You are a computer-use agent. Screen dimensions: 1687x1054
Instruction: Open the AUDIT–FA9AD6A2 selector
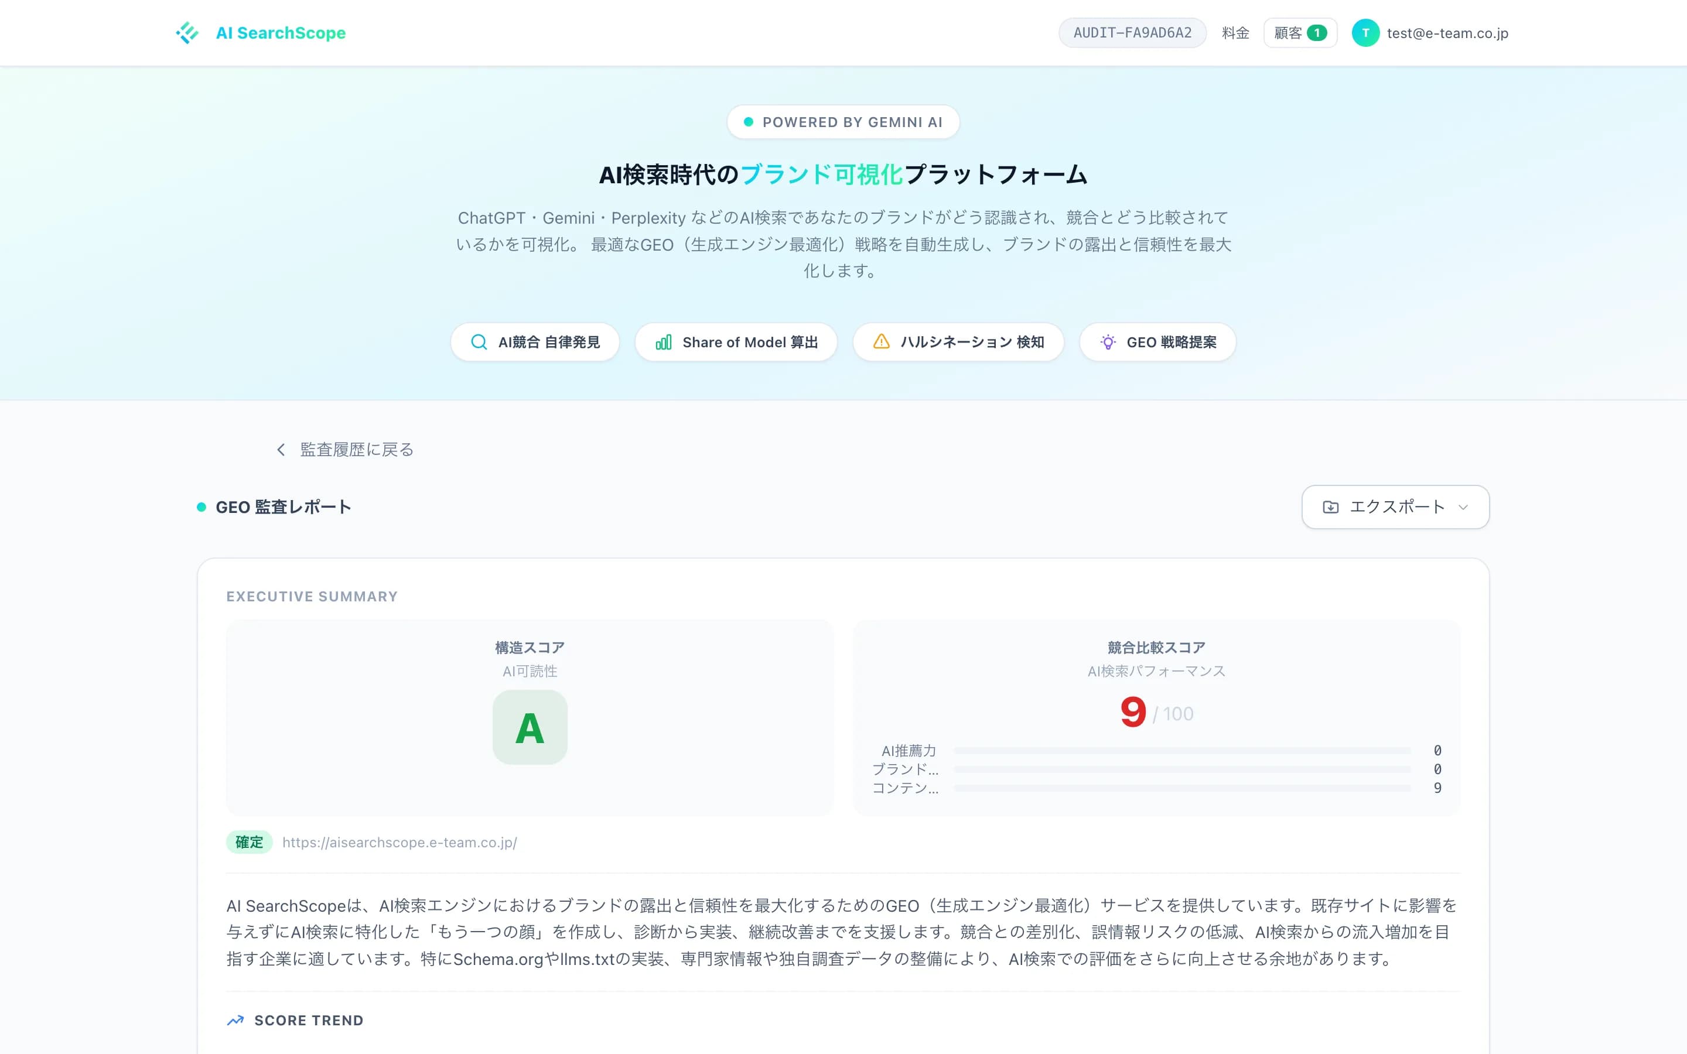coord(1132,32)
